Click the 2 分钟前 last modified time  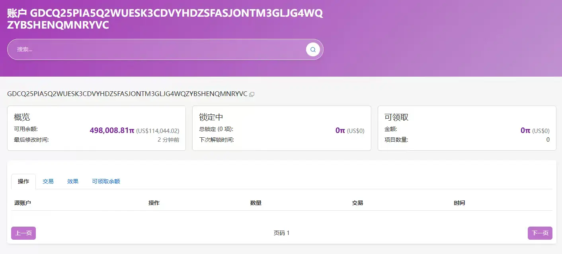click(x=168, y=140)
